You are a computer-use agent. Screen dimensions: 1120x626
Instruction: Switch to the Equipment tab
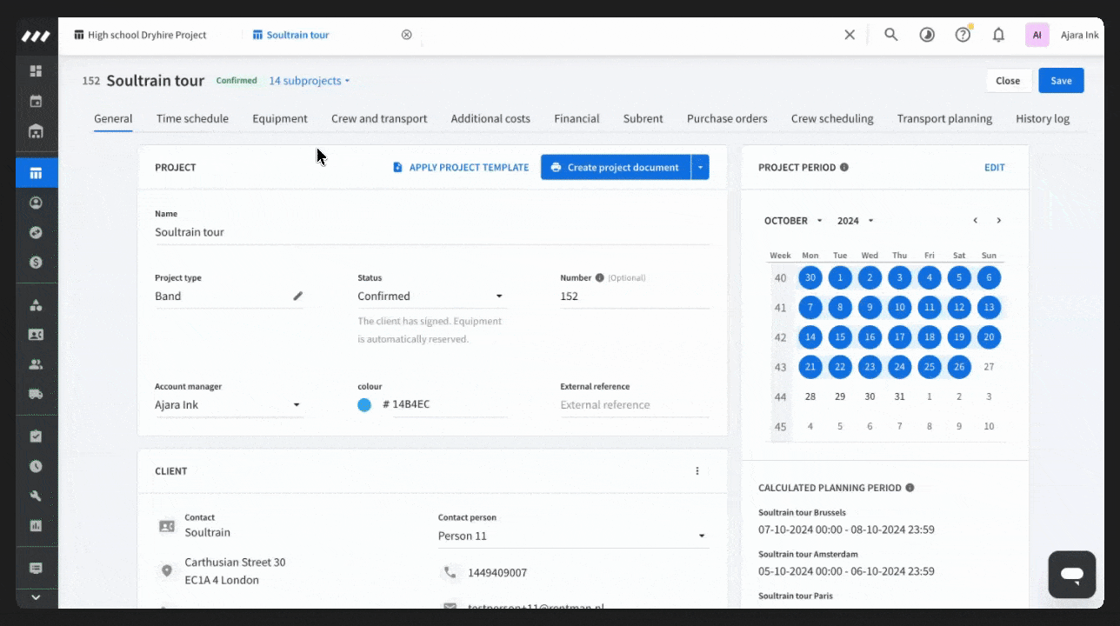point(280,119)
